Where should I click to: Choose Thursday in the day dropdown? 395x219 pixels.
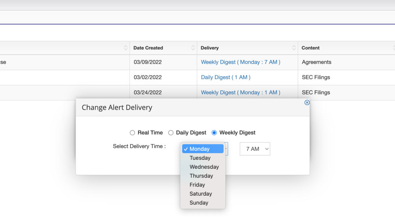pyautogui.click(x=203, y=176)
